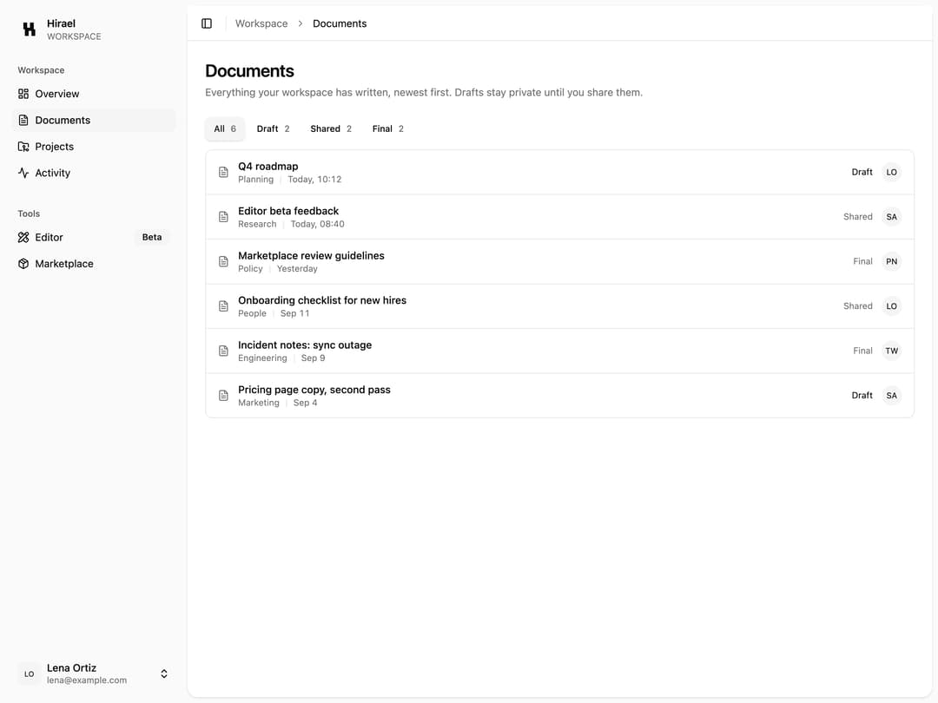Click Draft status on Q4 roadmap row
The width and height of the screenshot is (938, 703).
(862, 172)
